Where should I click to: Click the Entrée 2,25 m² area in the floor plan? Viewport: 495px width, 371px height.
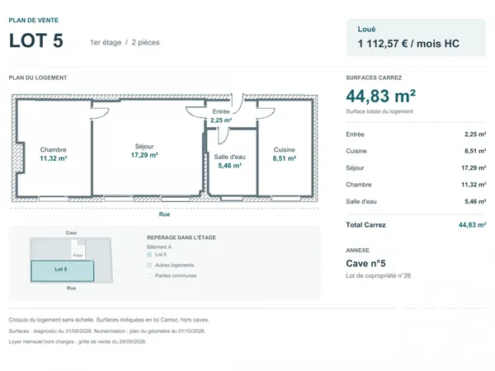tap(221, 115)
